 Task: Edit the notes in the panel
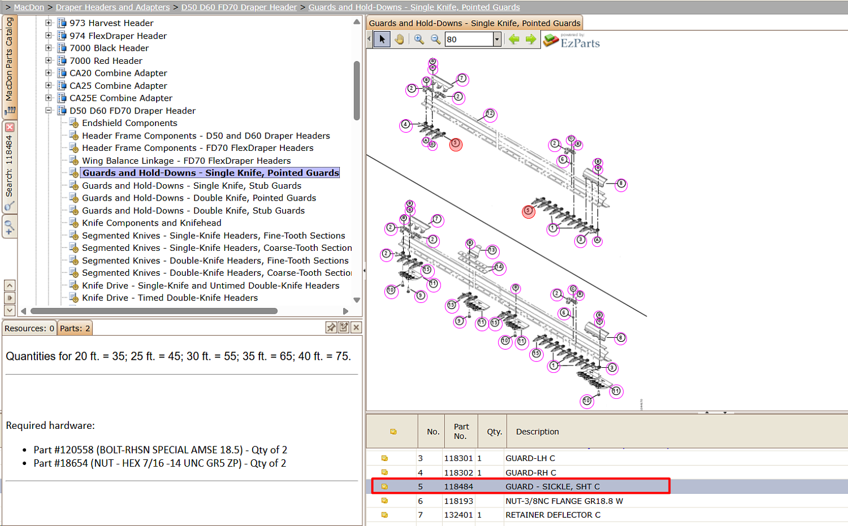[x=344, y=327]
